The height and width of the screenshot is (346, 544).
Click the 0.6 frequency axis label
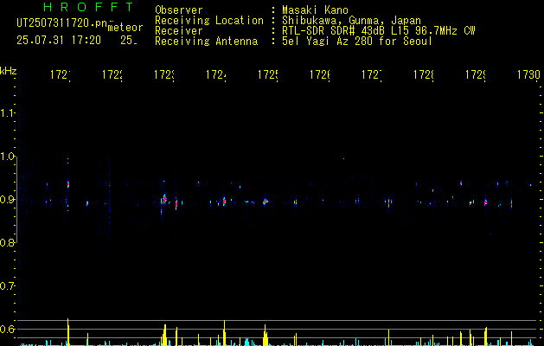point(7,329)
